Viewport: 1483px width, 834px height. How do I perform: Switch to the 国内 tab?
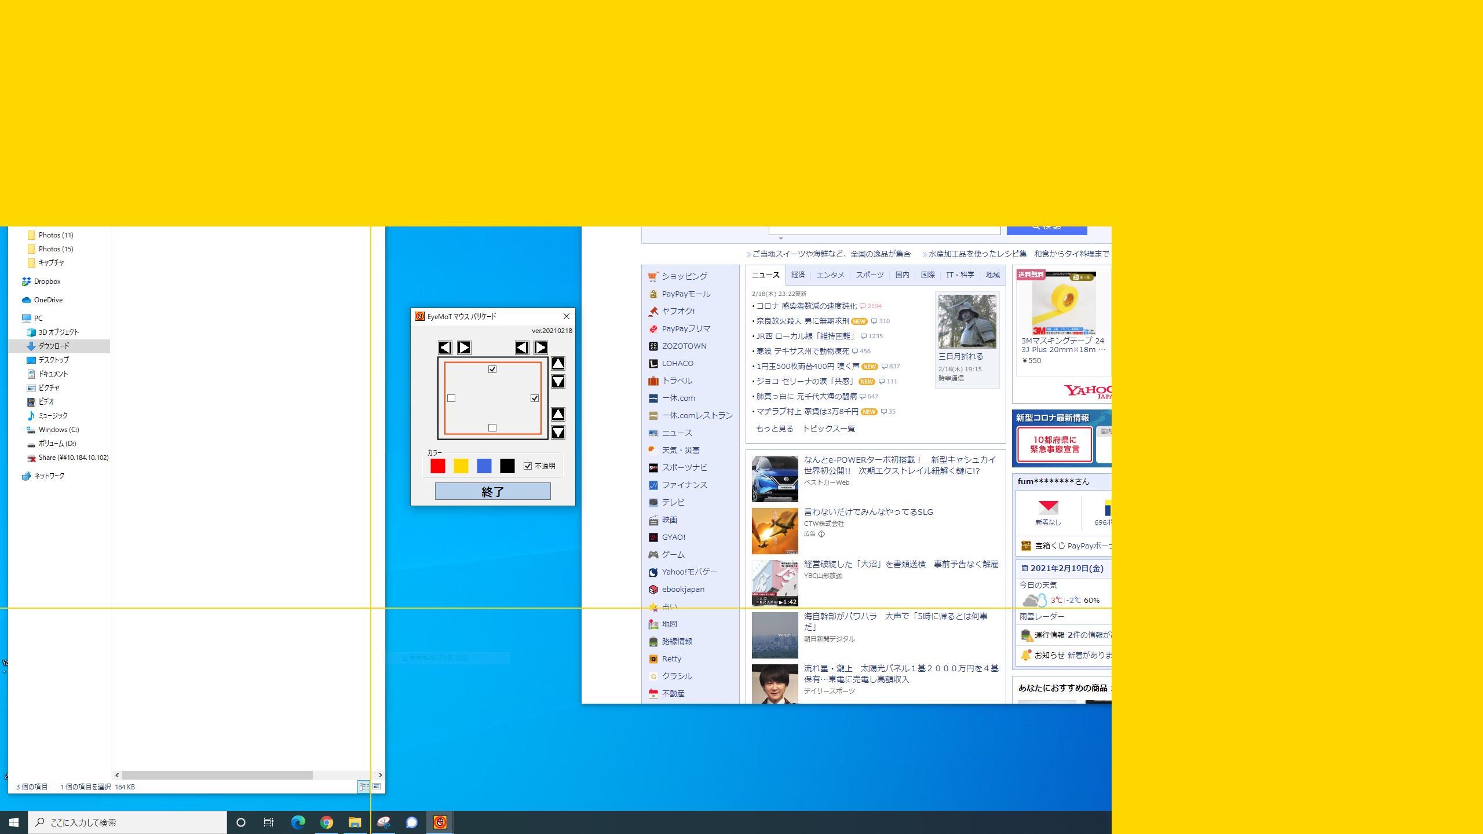[x=902, y=275]
